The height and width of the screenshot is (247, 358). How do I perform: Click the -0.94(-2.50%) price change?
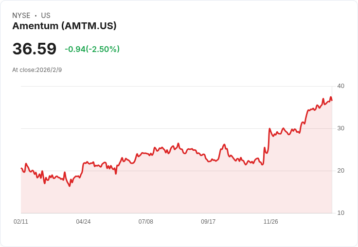coord(92,49)
